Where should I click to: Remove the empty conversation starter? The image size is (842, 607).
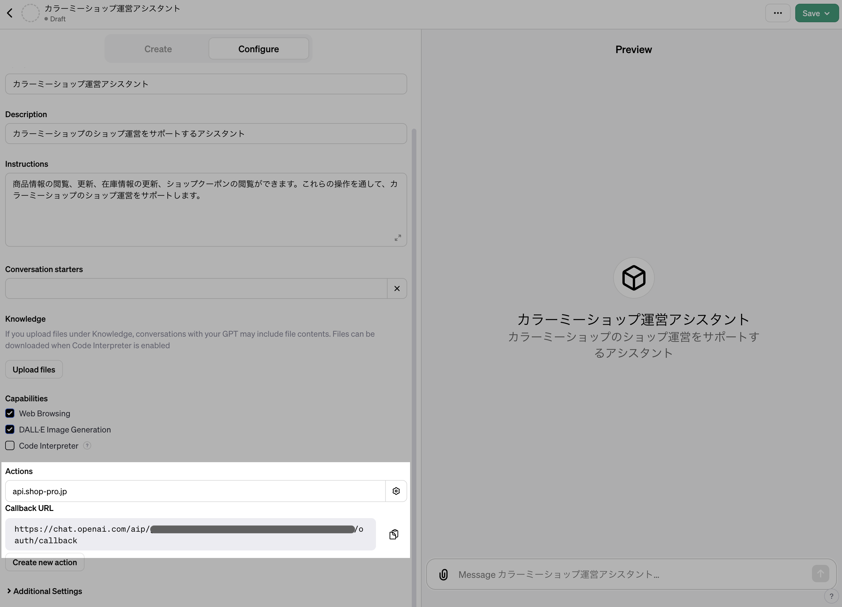[396, 288]
